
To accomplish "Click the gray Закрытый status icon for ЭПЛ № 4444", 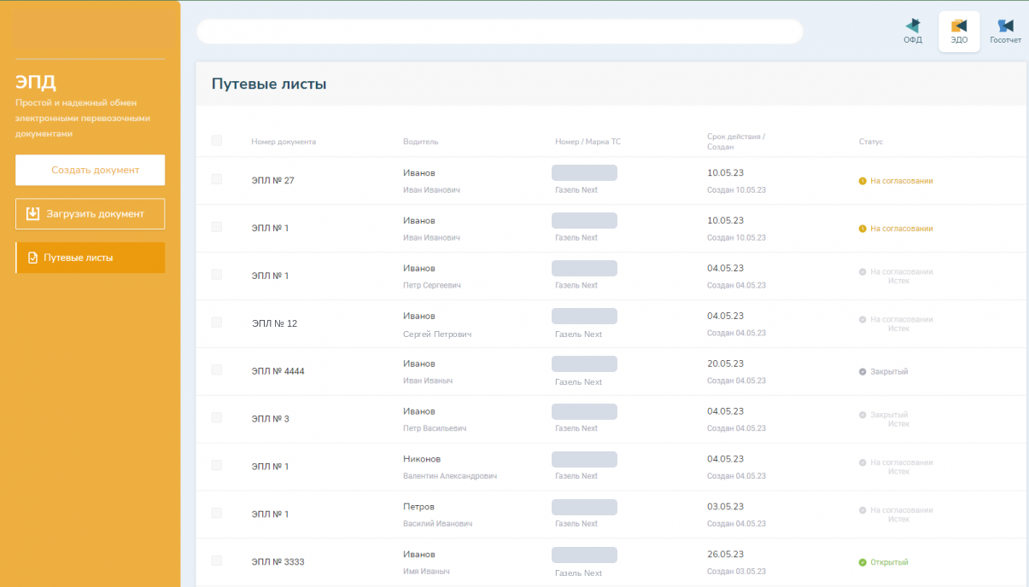I will click(862, 372).
